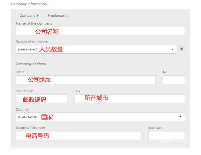This screenshot has width=201, height=155.
Task: Select the Freelancer radio button
Action: [x=67, y=15]
